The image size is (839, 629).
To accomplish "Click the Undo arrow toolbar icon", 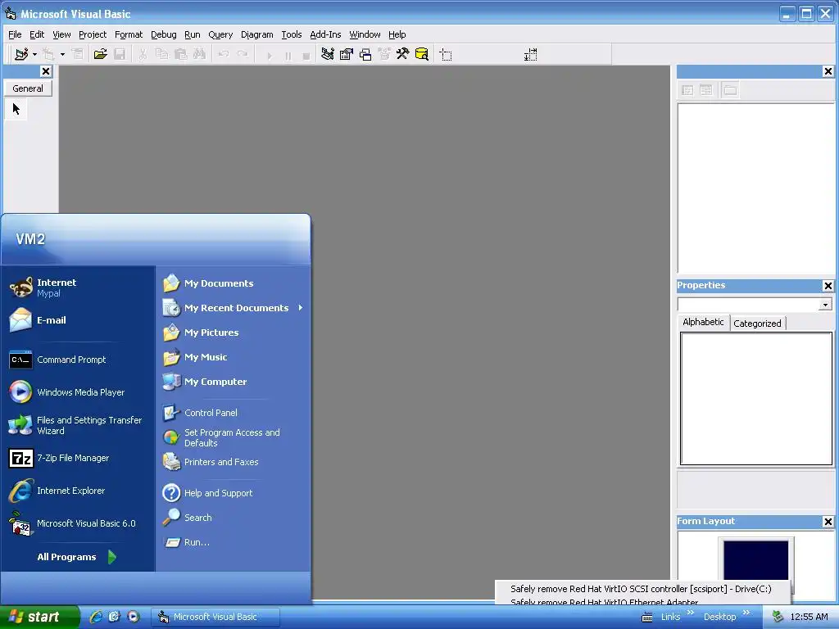I will (x=224, y=54).
